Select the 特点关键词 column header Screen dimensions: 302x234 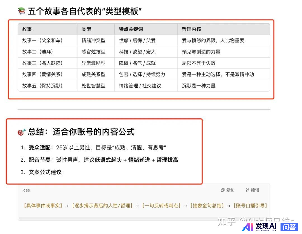pyautogui.click(x=131, y=29)
